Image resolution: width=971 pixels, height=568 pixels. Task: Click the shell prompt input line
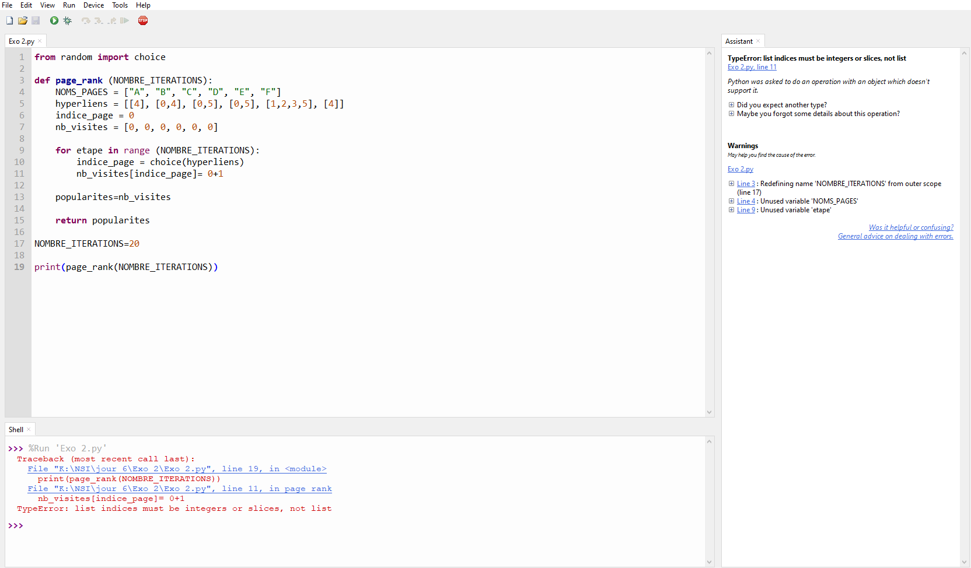(x=175, y=525)
